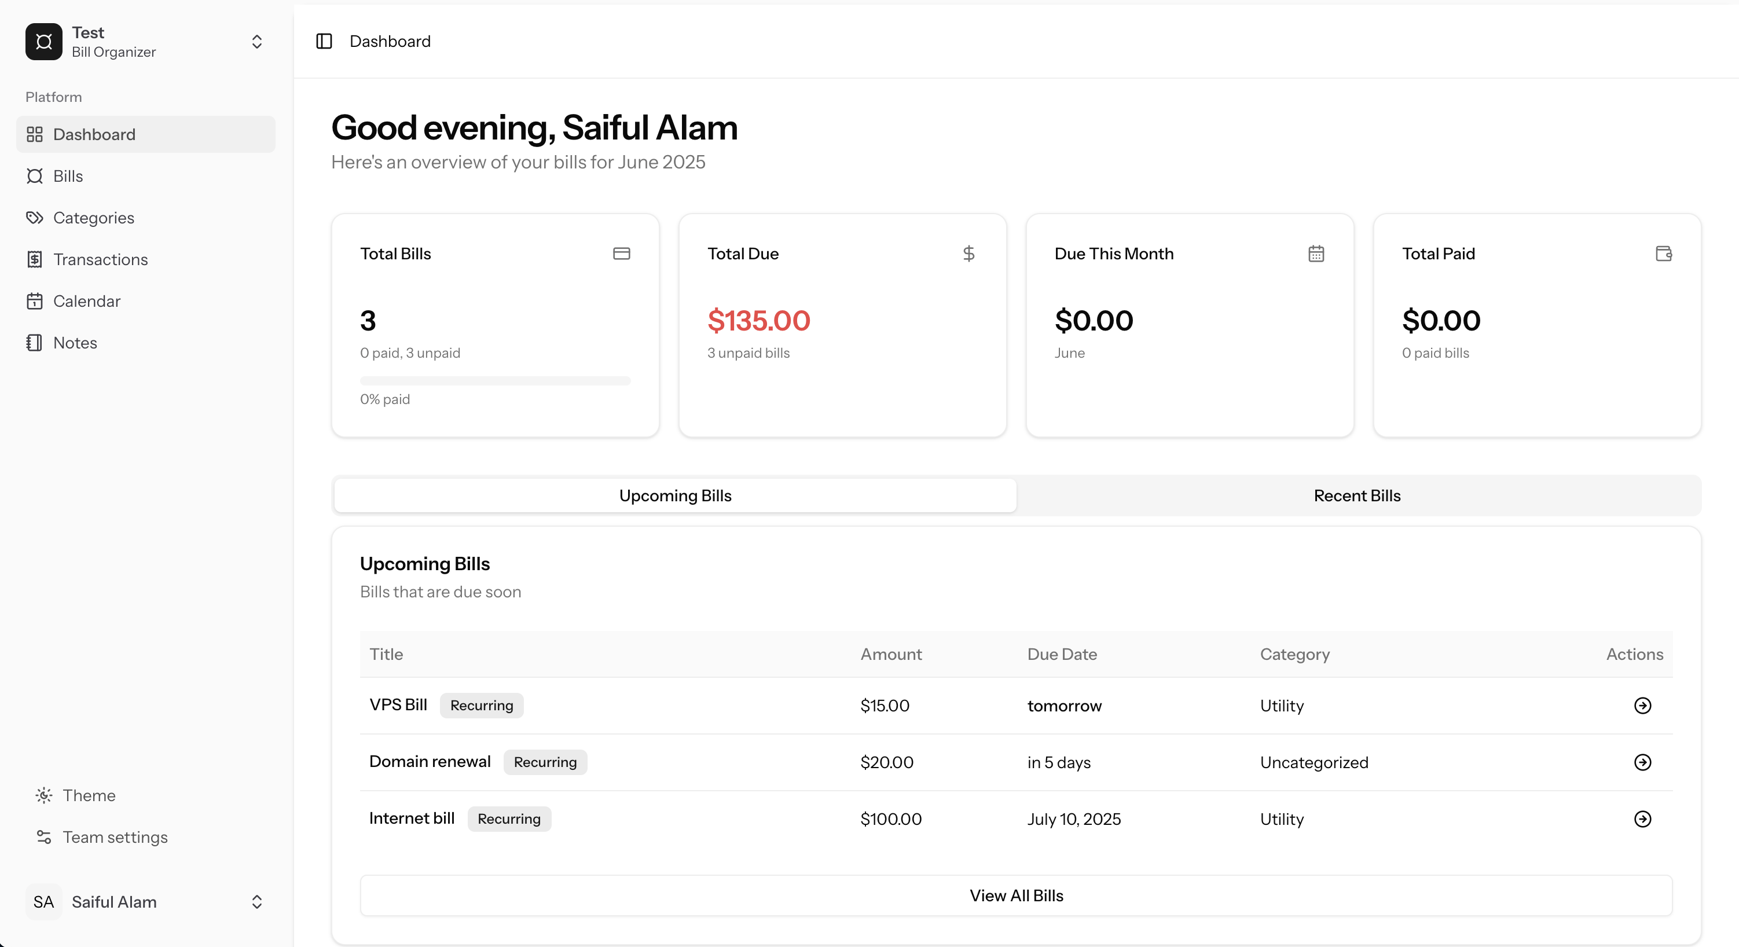Click the Recurring badge on VPS Bill
Viewport: 1739px width, 947px height.
482,706
